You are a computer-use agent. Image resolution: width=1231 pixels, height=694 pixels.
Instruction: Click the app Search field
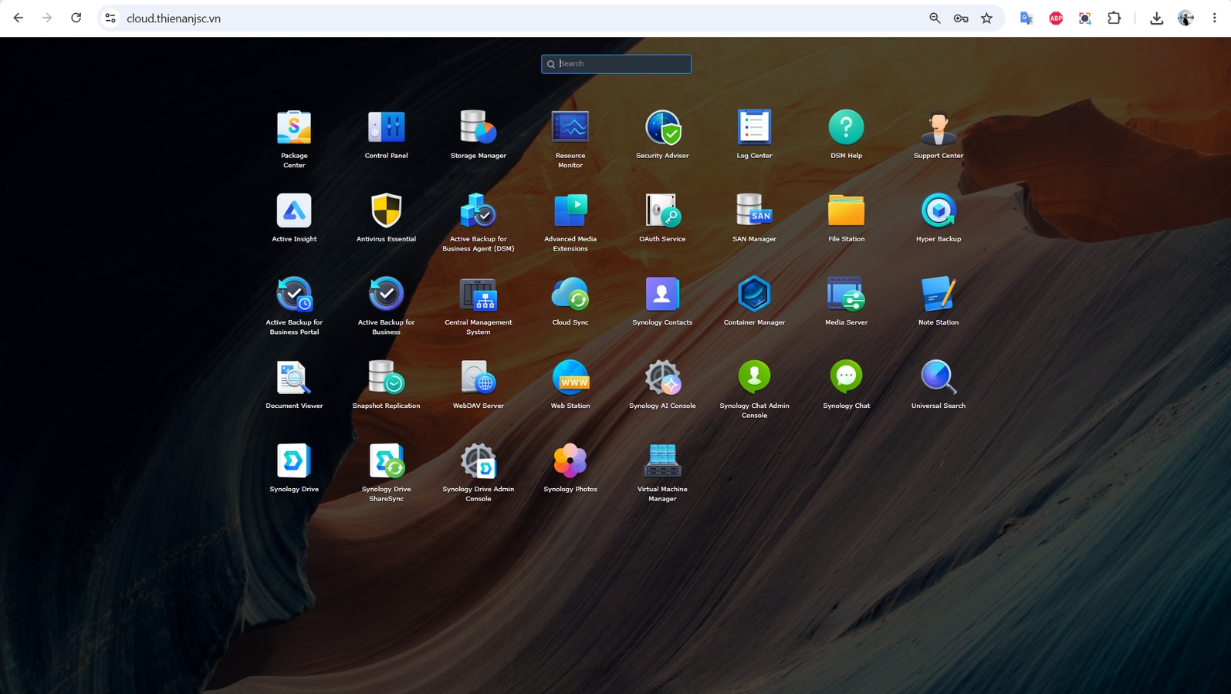(x=616, y=64)
